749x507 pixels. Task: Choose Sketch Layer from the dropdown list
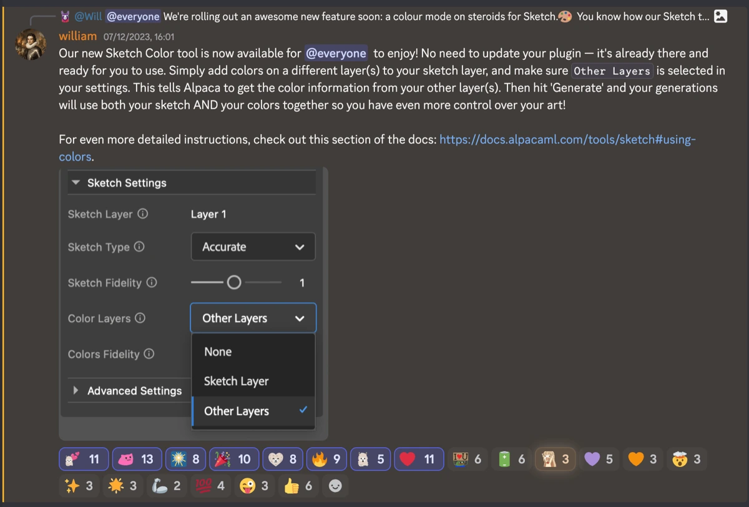(236, 381)
